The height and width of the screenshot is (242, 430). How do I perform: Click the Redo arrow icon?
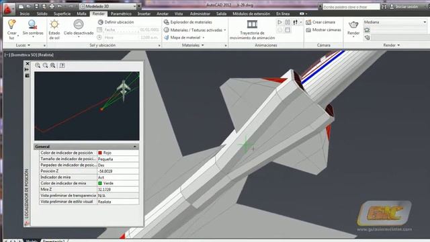tap(71, 6)
